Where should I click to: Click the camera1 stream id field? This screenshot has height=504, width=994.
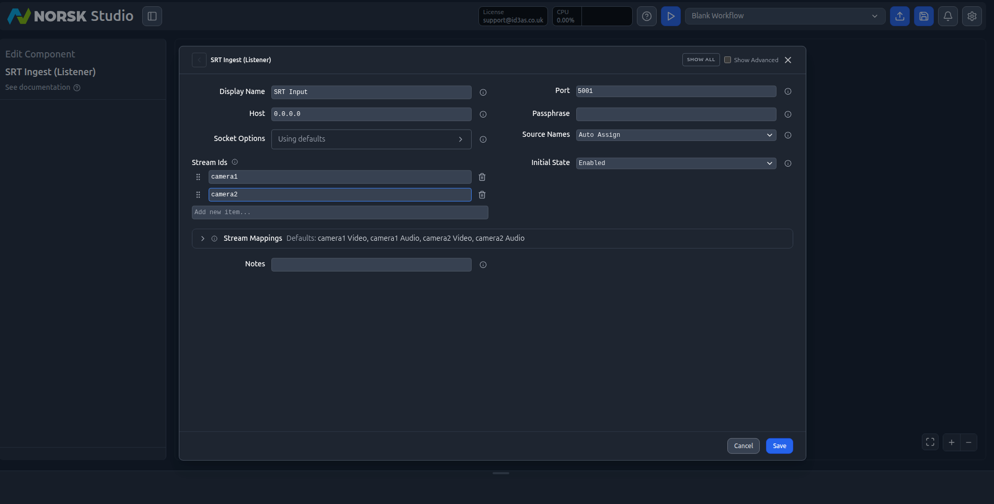click(x=340, y=177)
